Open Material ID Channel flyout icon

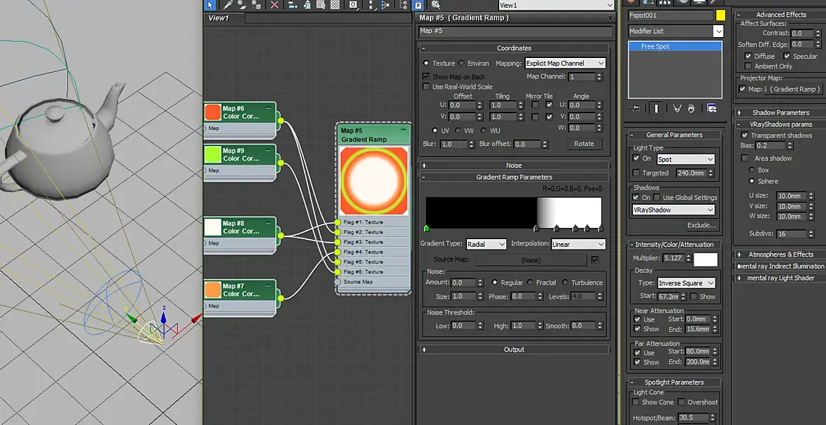(353, 5)
